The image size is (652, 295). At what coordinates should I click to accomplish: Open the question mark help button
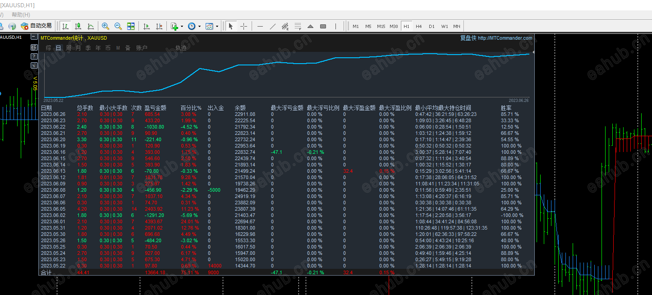pos(34,56)
